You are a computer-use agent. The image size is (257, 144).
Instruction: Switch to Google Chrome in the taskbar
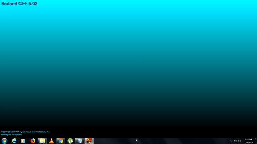pyautogui.click(x=61, y=141)
